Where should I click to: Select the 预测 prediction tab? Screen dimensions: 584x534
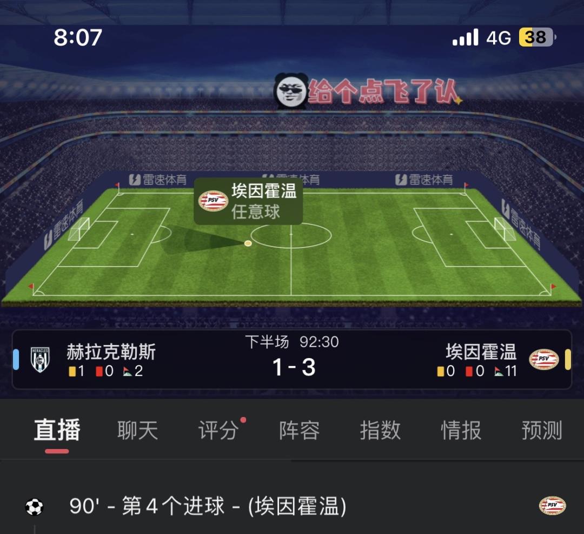coord(542,430)
